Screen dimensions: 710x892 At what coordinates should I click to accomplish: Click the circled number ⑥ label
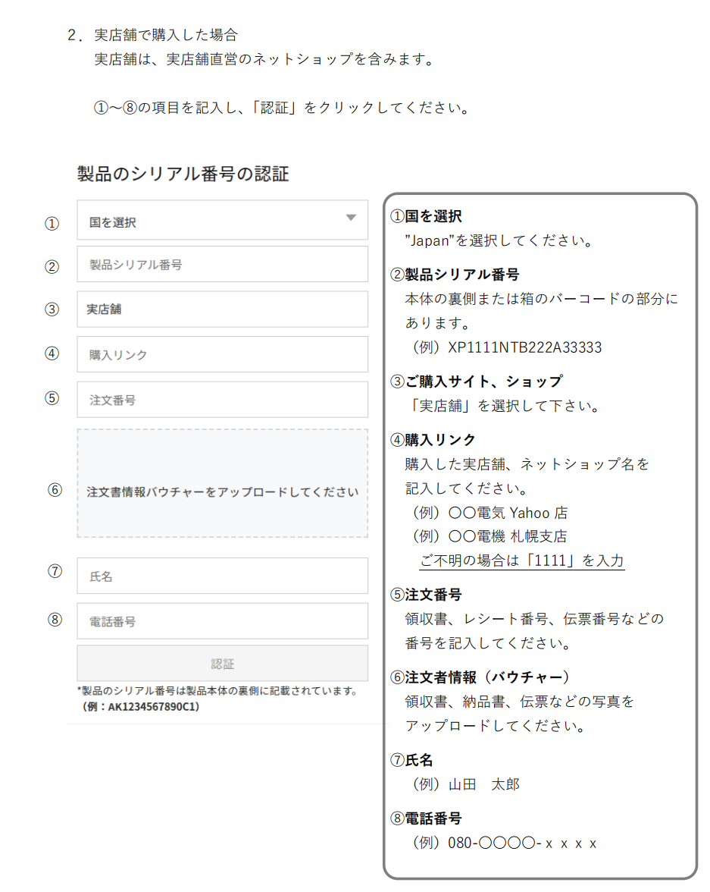[53, 492]
